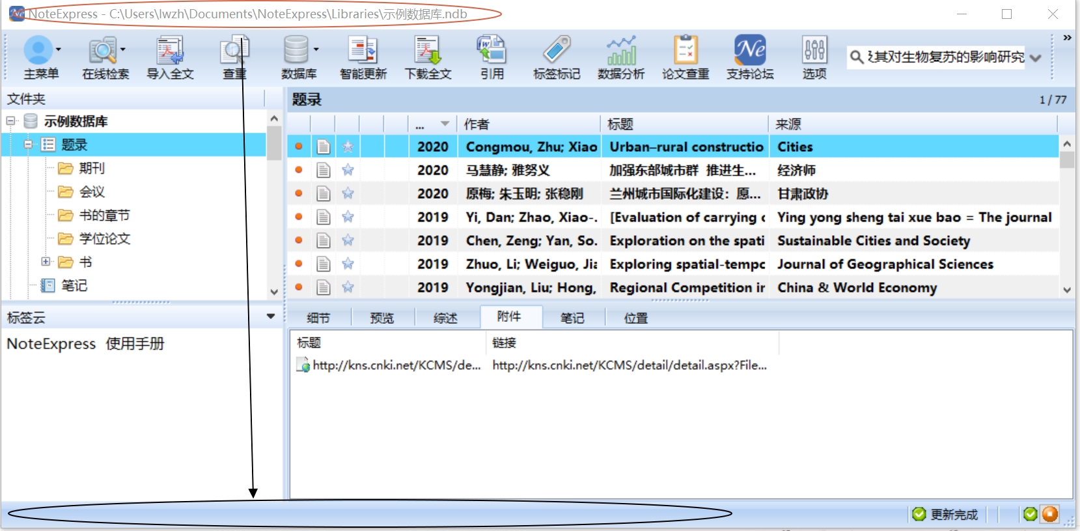This screenshot has width=1080, height=531.
Task: Switch to the 细节 tab
Action: 318,318
